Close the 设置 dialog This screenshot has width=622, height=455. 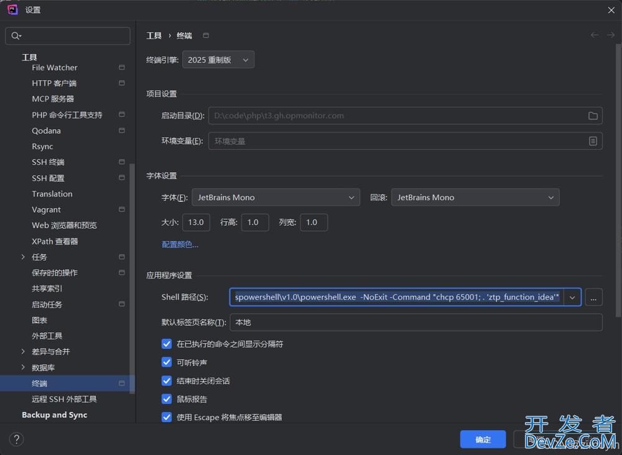611,11
